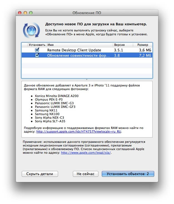Select the Обновление совместимости фор… row name
174x204 pixels.
click(x=78, y=56)
